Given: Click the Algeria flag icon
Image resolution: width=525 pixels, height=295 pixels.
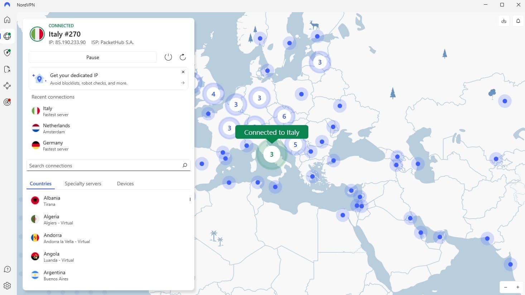Looking at the screenshot, I should click(x=35, y=219).
